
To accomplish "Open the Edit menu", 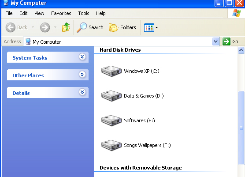I will 23,13.
